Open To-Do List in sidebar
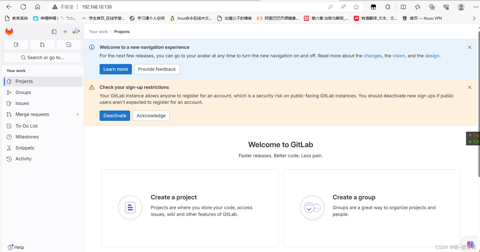Screen dimensions: 480x252 [43, 126]
